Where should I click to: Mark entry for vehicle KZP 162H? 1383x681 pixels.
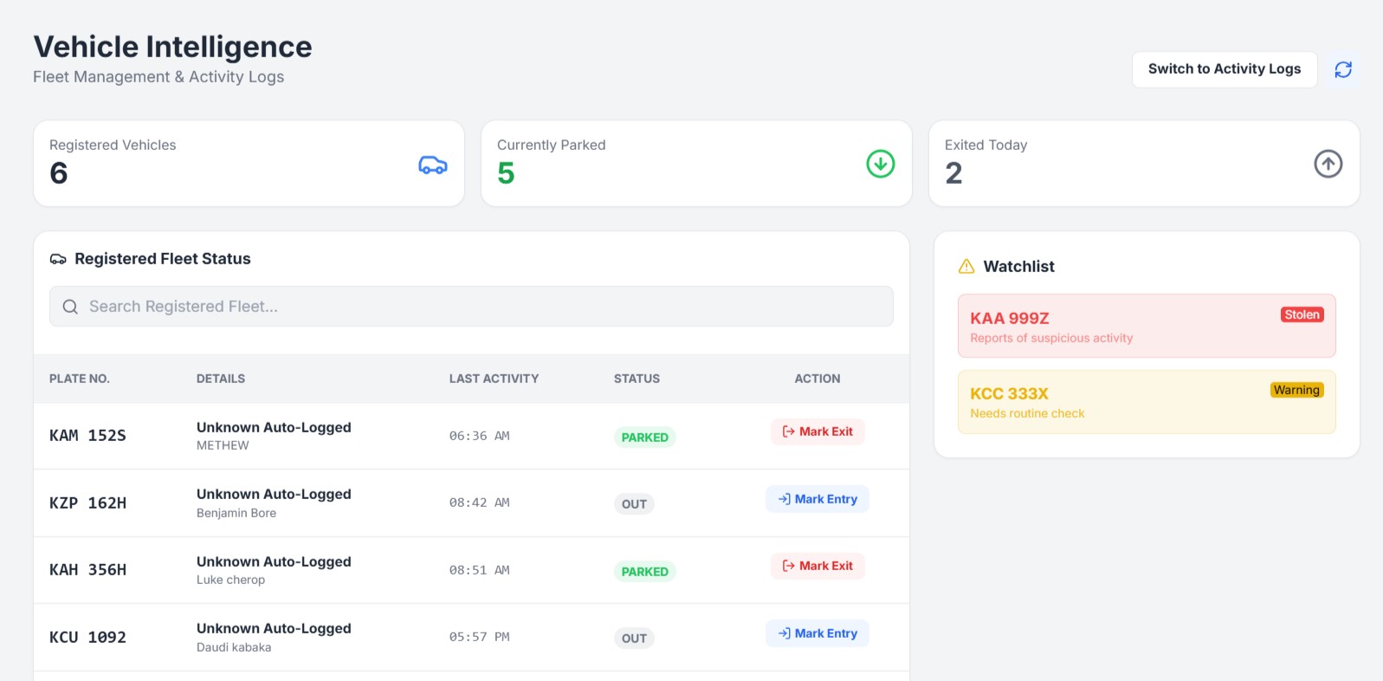[818, 499]
